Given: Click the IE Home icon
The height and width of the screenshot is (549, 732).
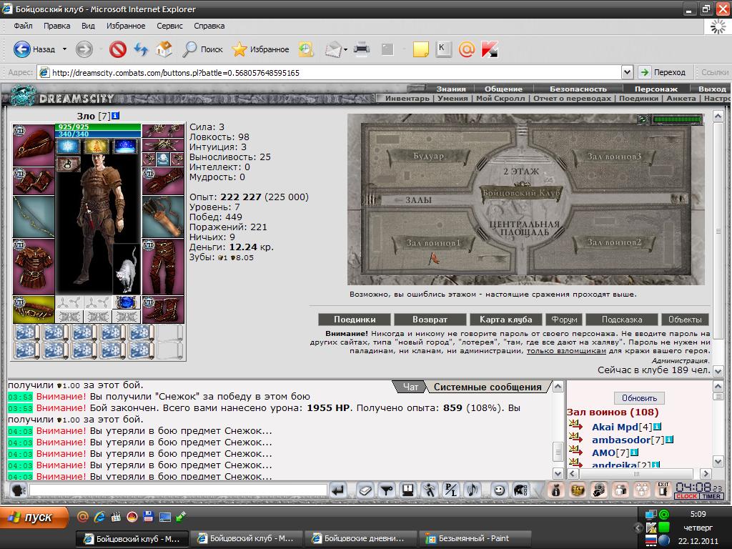Looking at the screenshot, I should point(164,49).
